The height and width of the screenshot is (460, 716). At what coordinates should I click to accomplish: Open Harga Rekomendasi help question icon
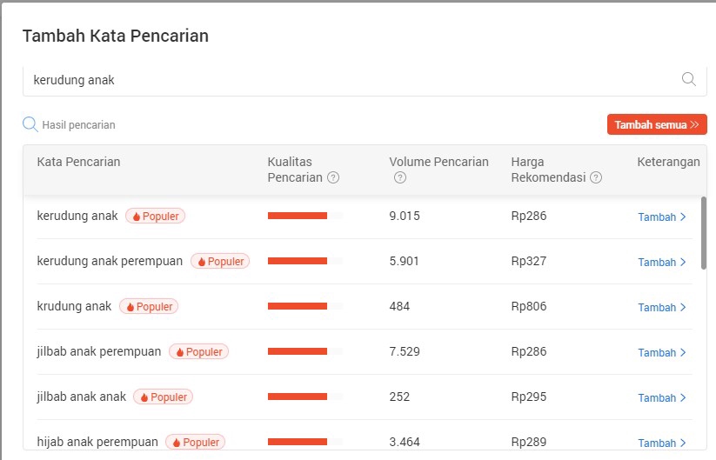[596, 177]
